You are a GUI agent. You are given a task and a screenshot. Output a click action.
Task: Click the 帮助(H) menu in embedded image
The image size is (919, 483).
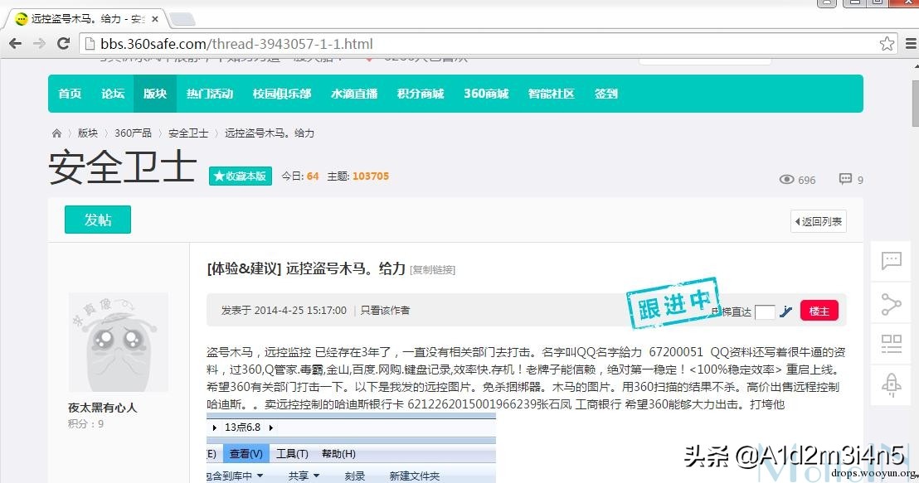point(338,454)
